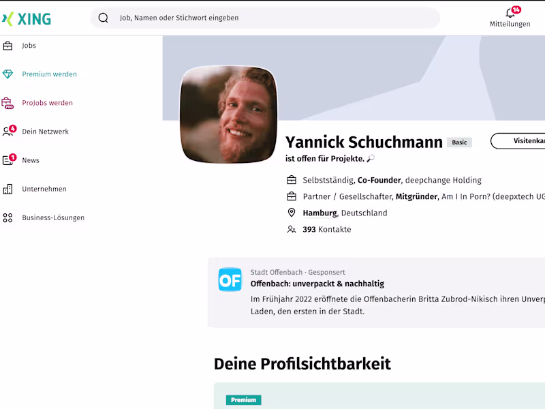Screen dimensions: 545x409
Task: Open the "Offenbach: unverpackt & nachhaltig" ad headline
Action: point(317,284)
